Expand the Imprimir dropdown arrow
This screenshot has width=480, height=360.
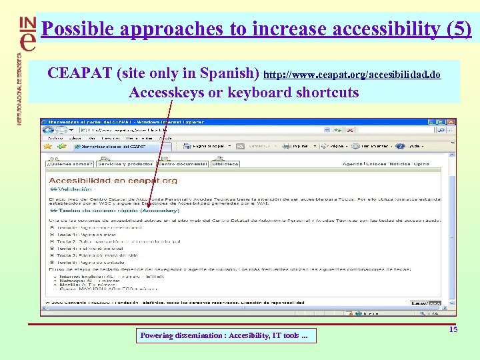point(315,146)
